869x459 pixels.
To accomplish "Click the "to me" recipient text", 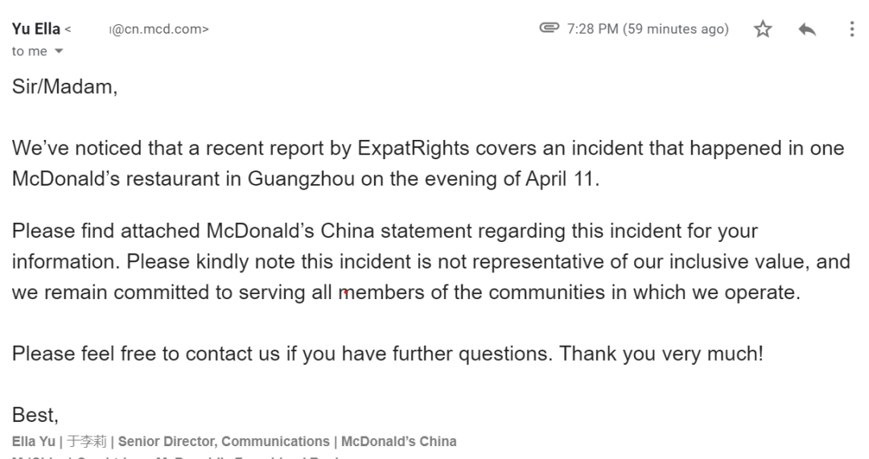I will [x=29, y=51].
